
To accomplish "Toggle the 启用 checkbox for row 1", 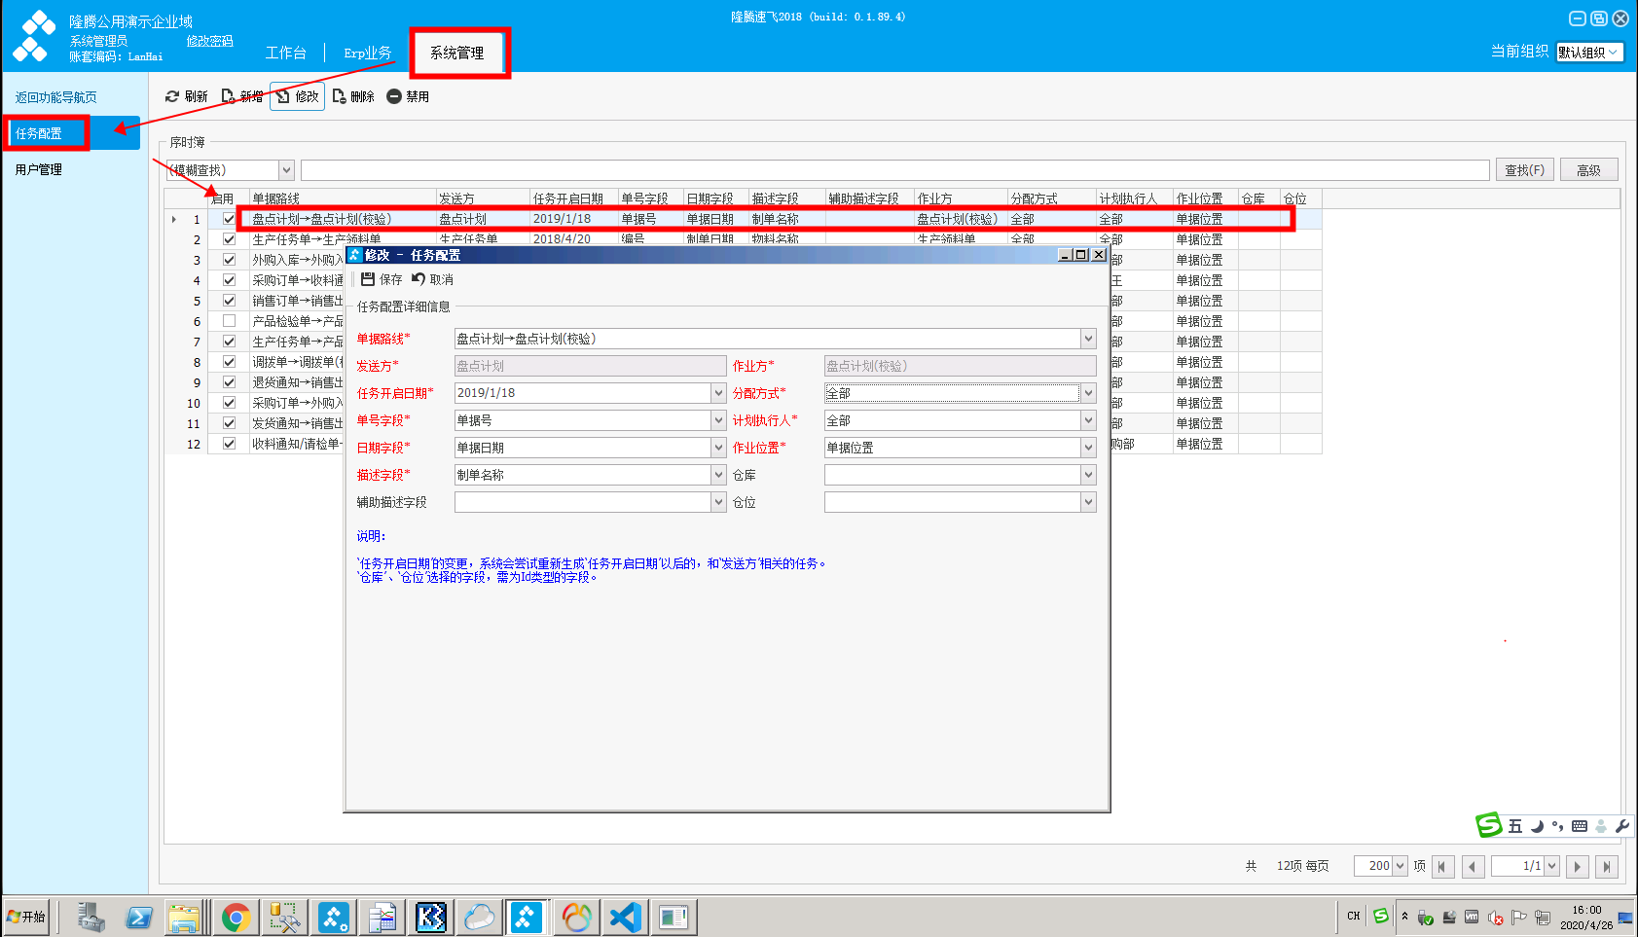I will coord(229,219).
